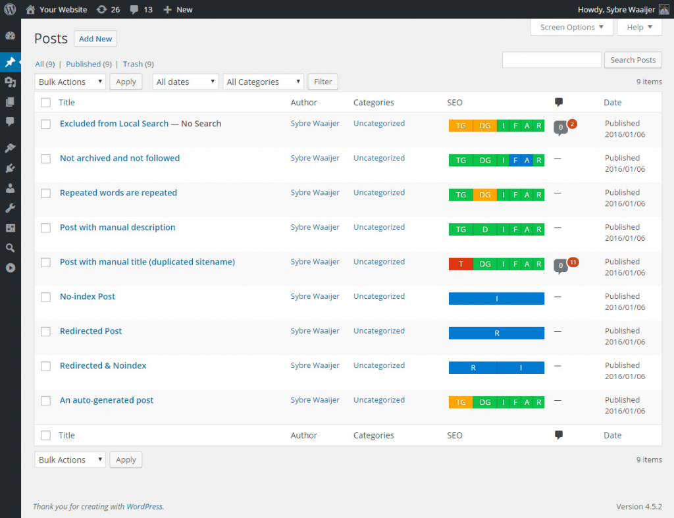Toggle select-all checkbox in table header

pyautogui.click(x=45, y=103)
